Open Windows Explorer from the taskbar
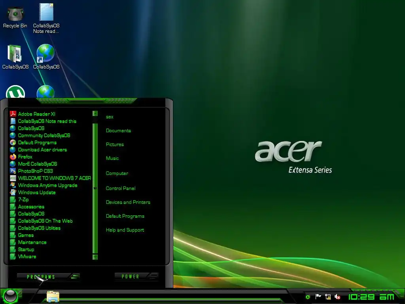Viewport: 405px width, 304px height. (53, 296)
